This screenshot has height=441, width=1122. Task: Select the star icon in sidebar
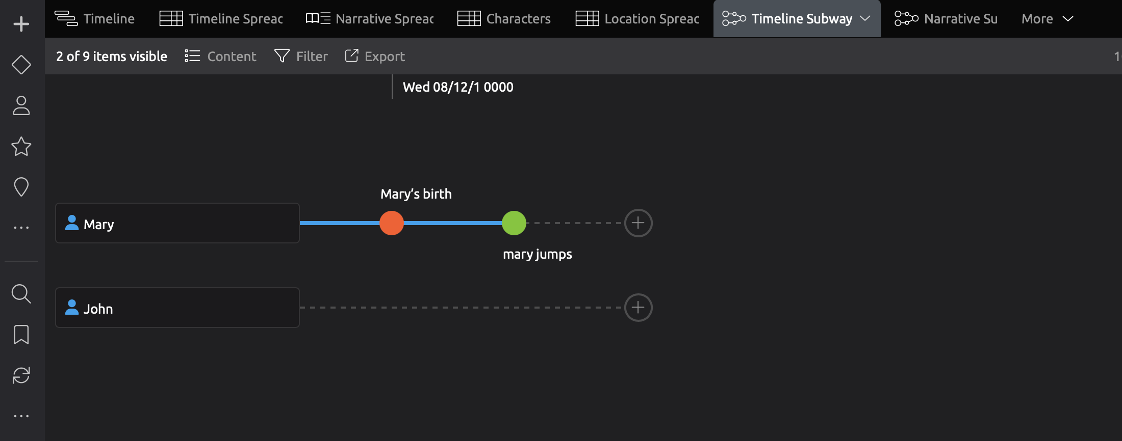21,147
